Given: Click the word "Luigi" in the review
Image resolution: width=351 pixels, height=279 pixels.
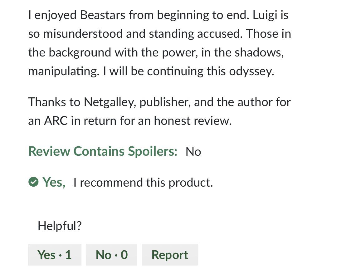Looking at the screenshot, I should point(266,14).
